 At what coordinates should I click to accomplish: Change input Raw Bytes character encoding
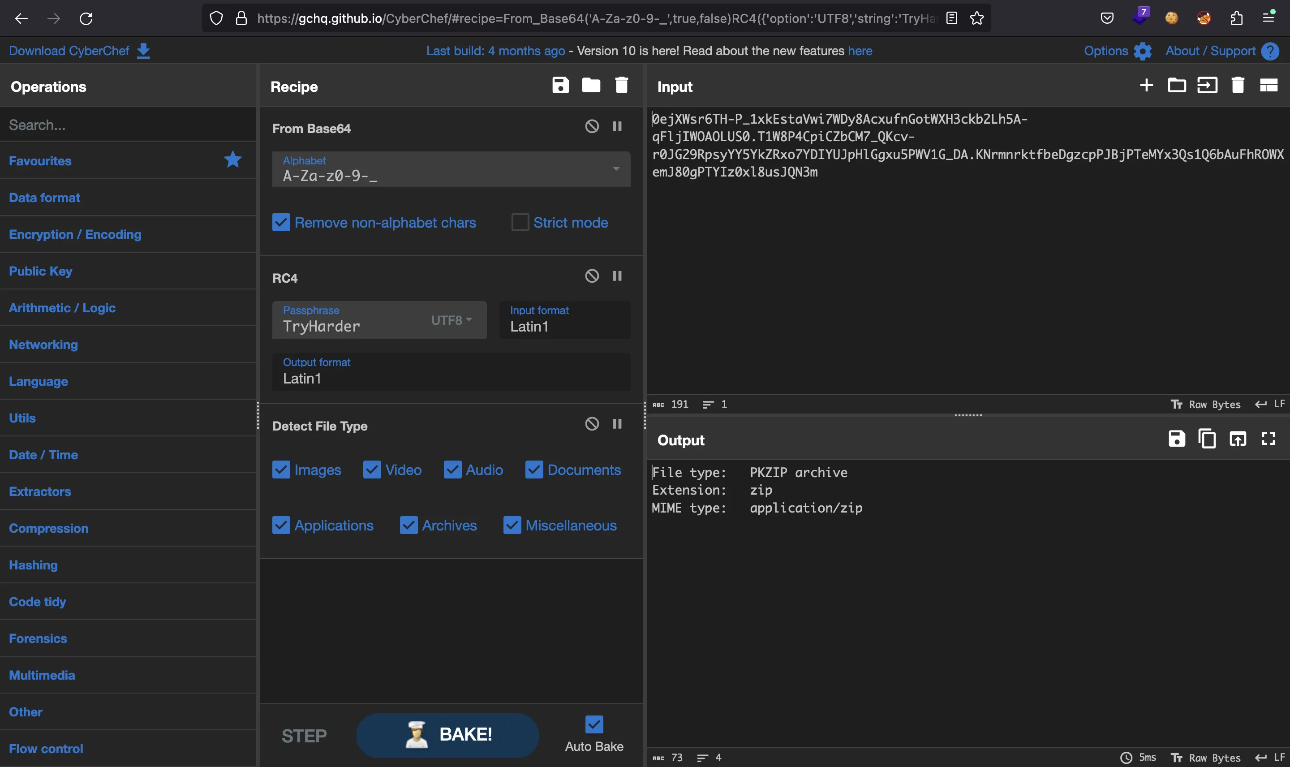(x=1206, y=404)
